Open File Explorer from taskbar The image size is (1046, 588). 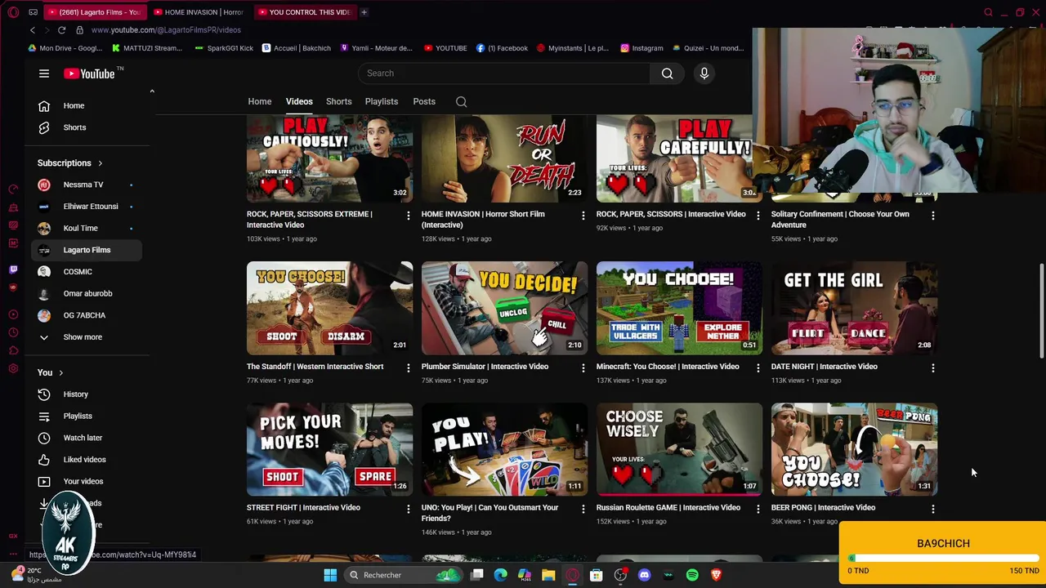[548, 575]
